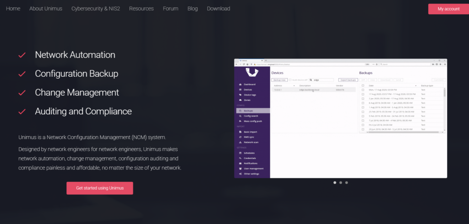Open Other settings in the preview sidebar
The image size is (469, 224).
[249, 174]
